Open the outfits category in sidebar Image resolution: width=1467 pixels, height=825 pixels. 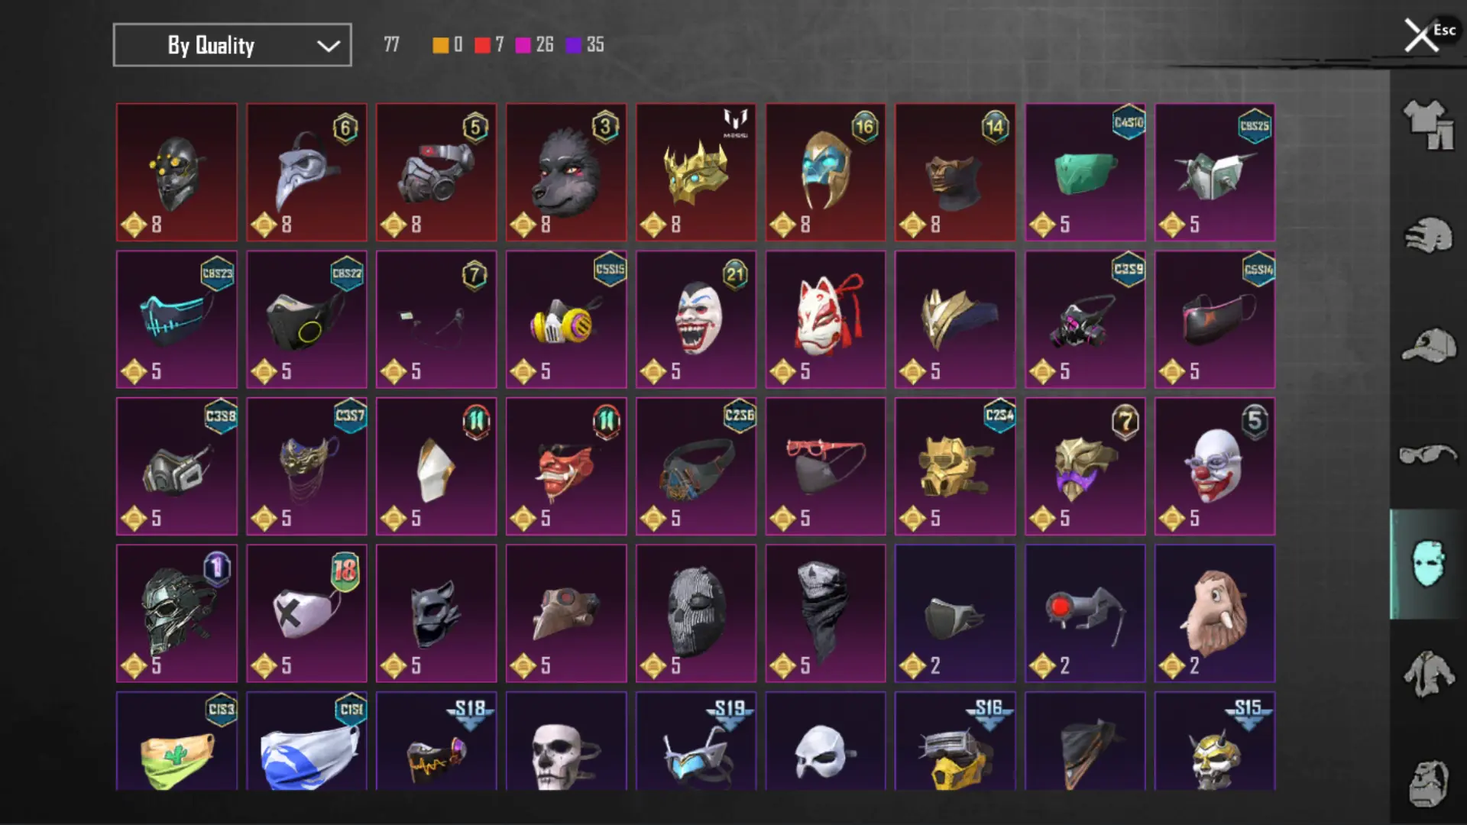pyautogui.click(x=1427, y=125)
